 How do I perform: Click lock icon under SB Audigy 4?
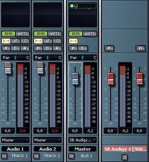[x=125, y=157]
